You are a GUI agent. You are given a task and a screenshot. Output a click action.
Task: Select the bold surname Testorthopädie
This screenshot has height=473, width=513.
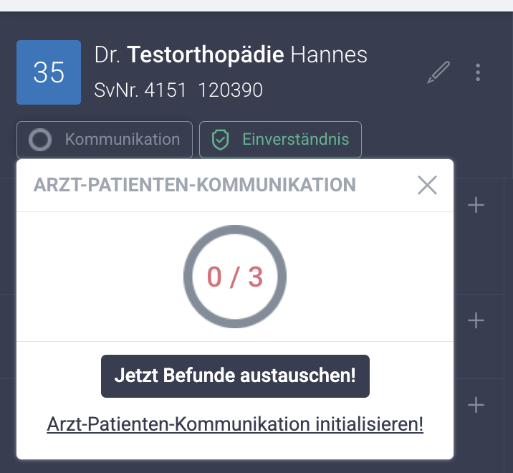pos(206,54)
